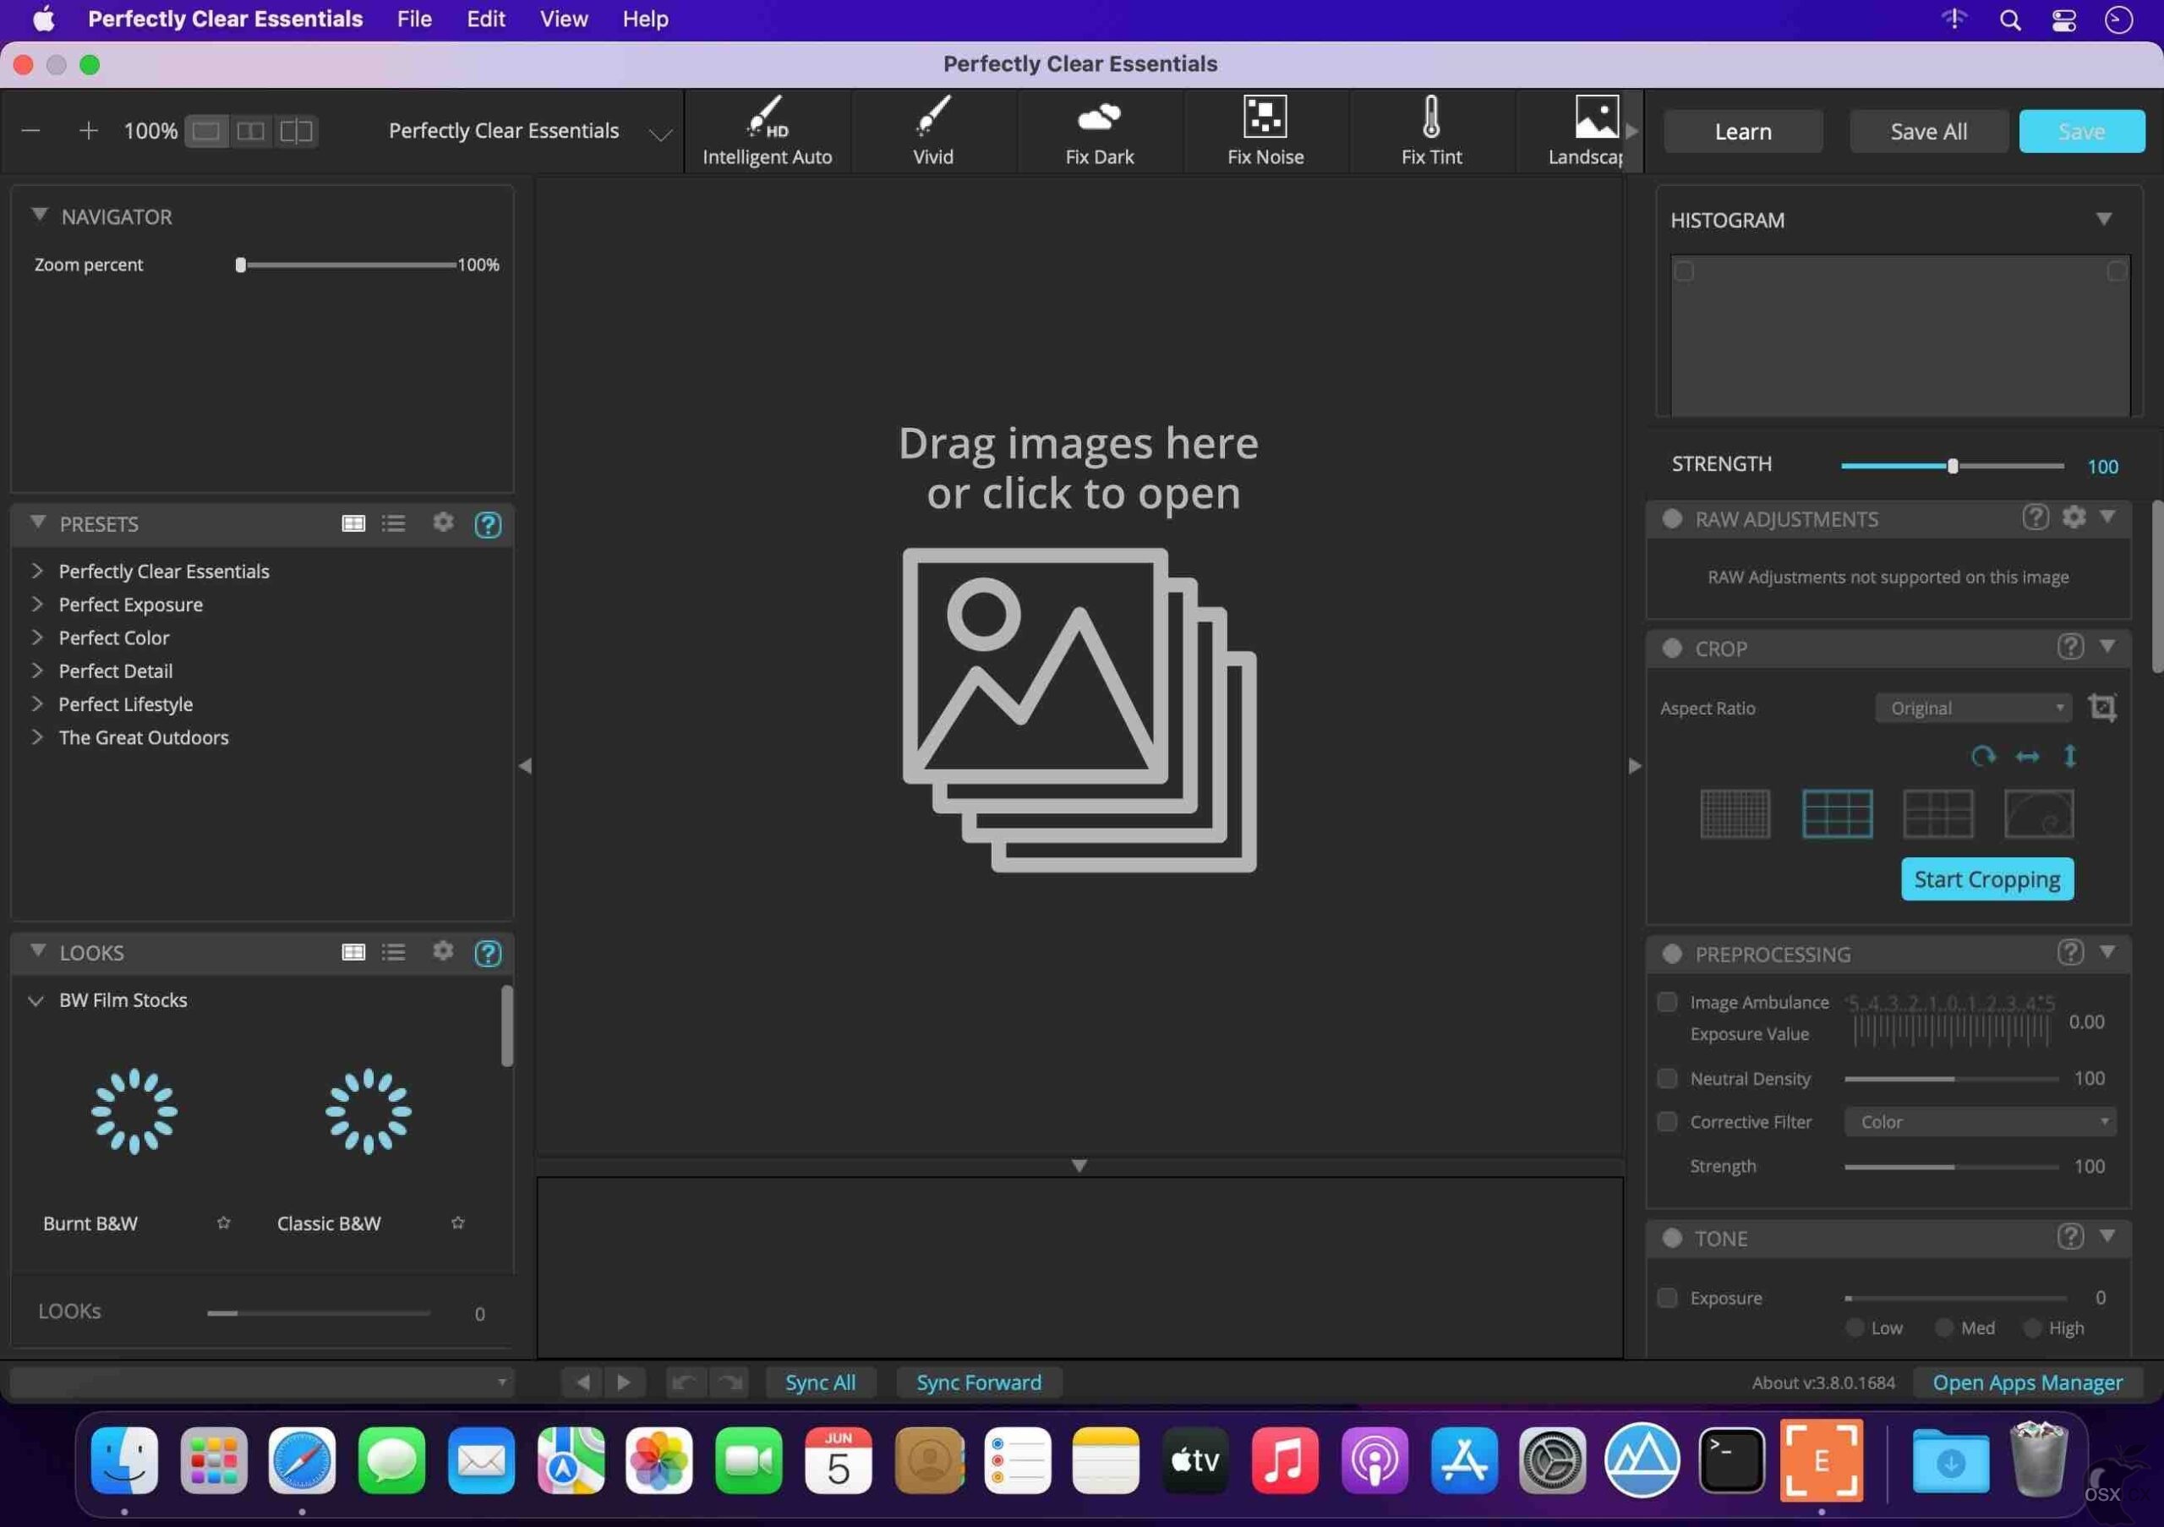Apply the Intelligent Auto preset
2164x1527 pixels.
768,131
